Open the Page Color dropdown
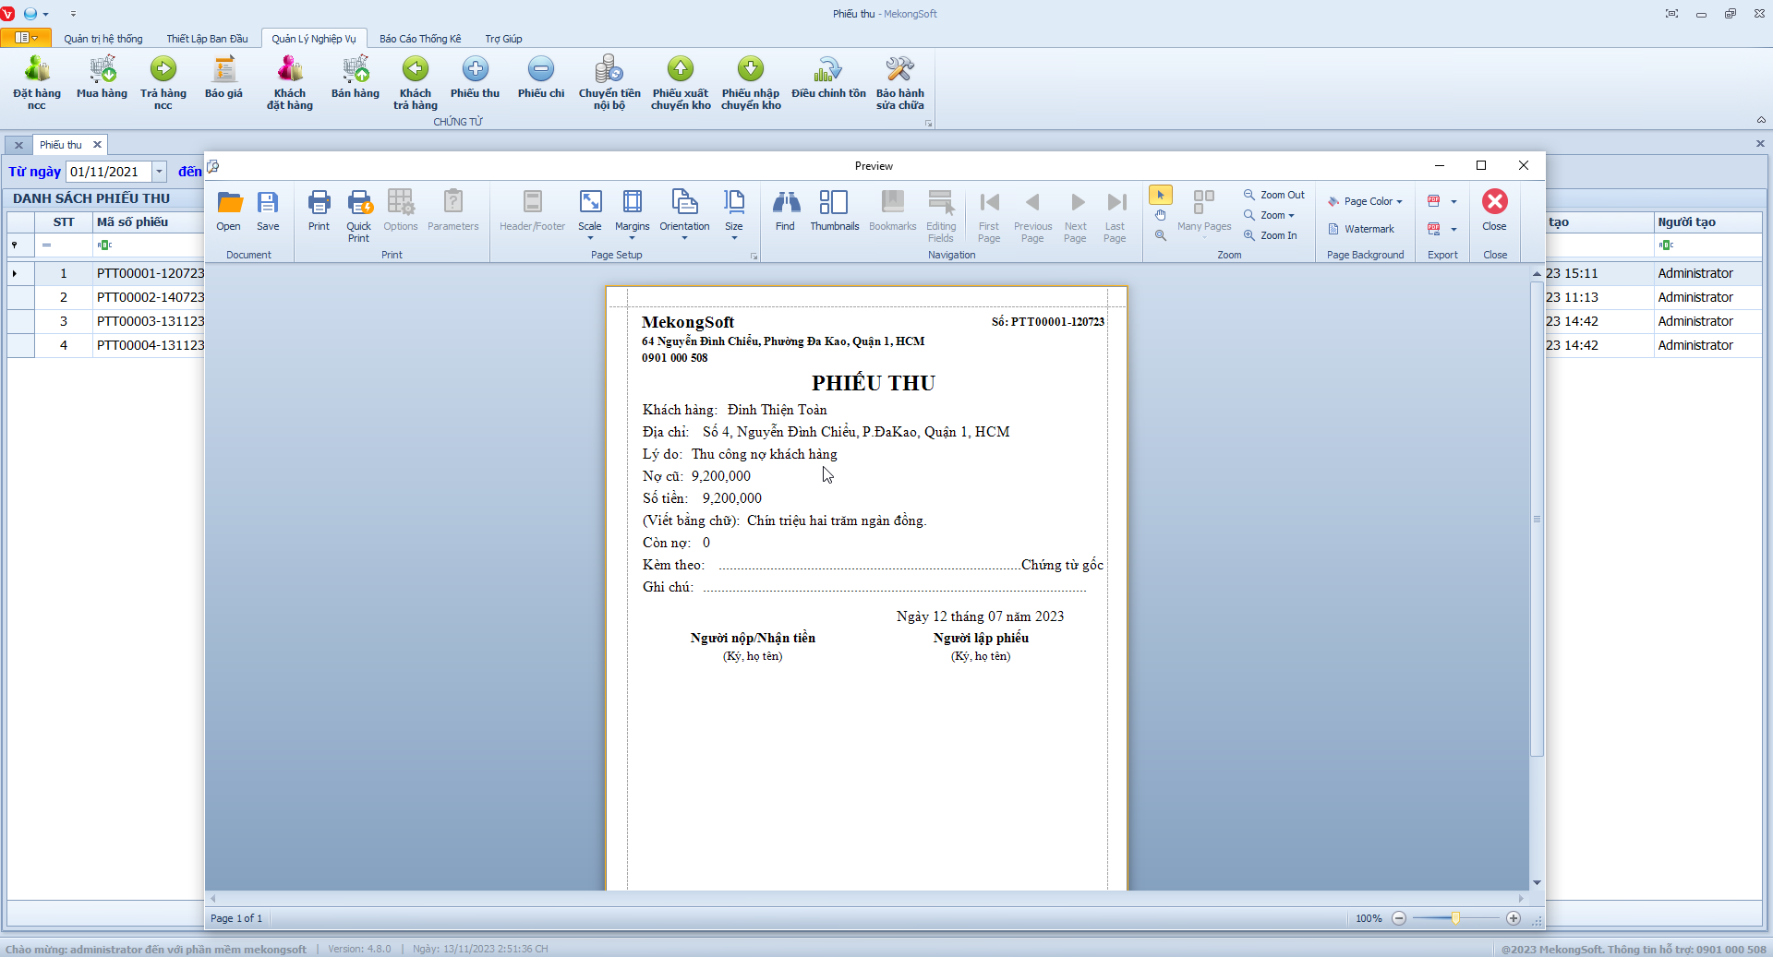The height and width of the screenshot is (957, 1773). [x=1366, y=201]
